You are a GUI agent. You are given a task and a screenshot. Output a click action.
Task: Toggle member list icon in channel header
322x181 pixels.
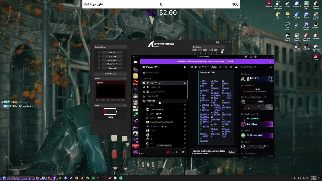click(236, 67)
